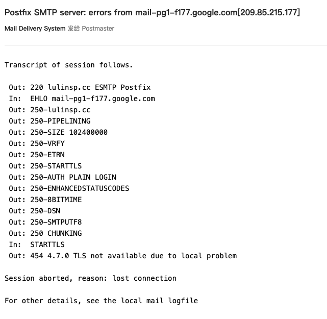Select the 'Session aborted, reason: lost connection' text
The width and height of the screenshot is (327, 319).
point(90,279)
